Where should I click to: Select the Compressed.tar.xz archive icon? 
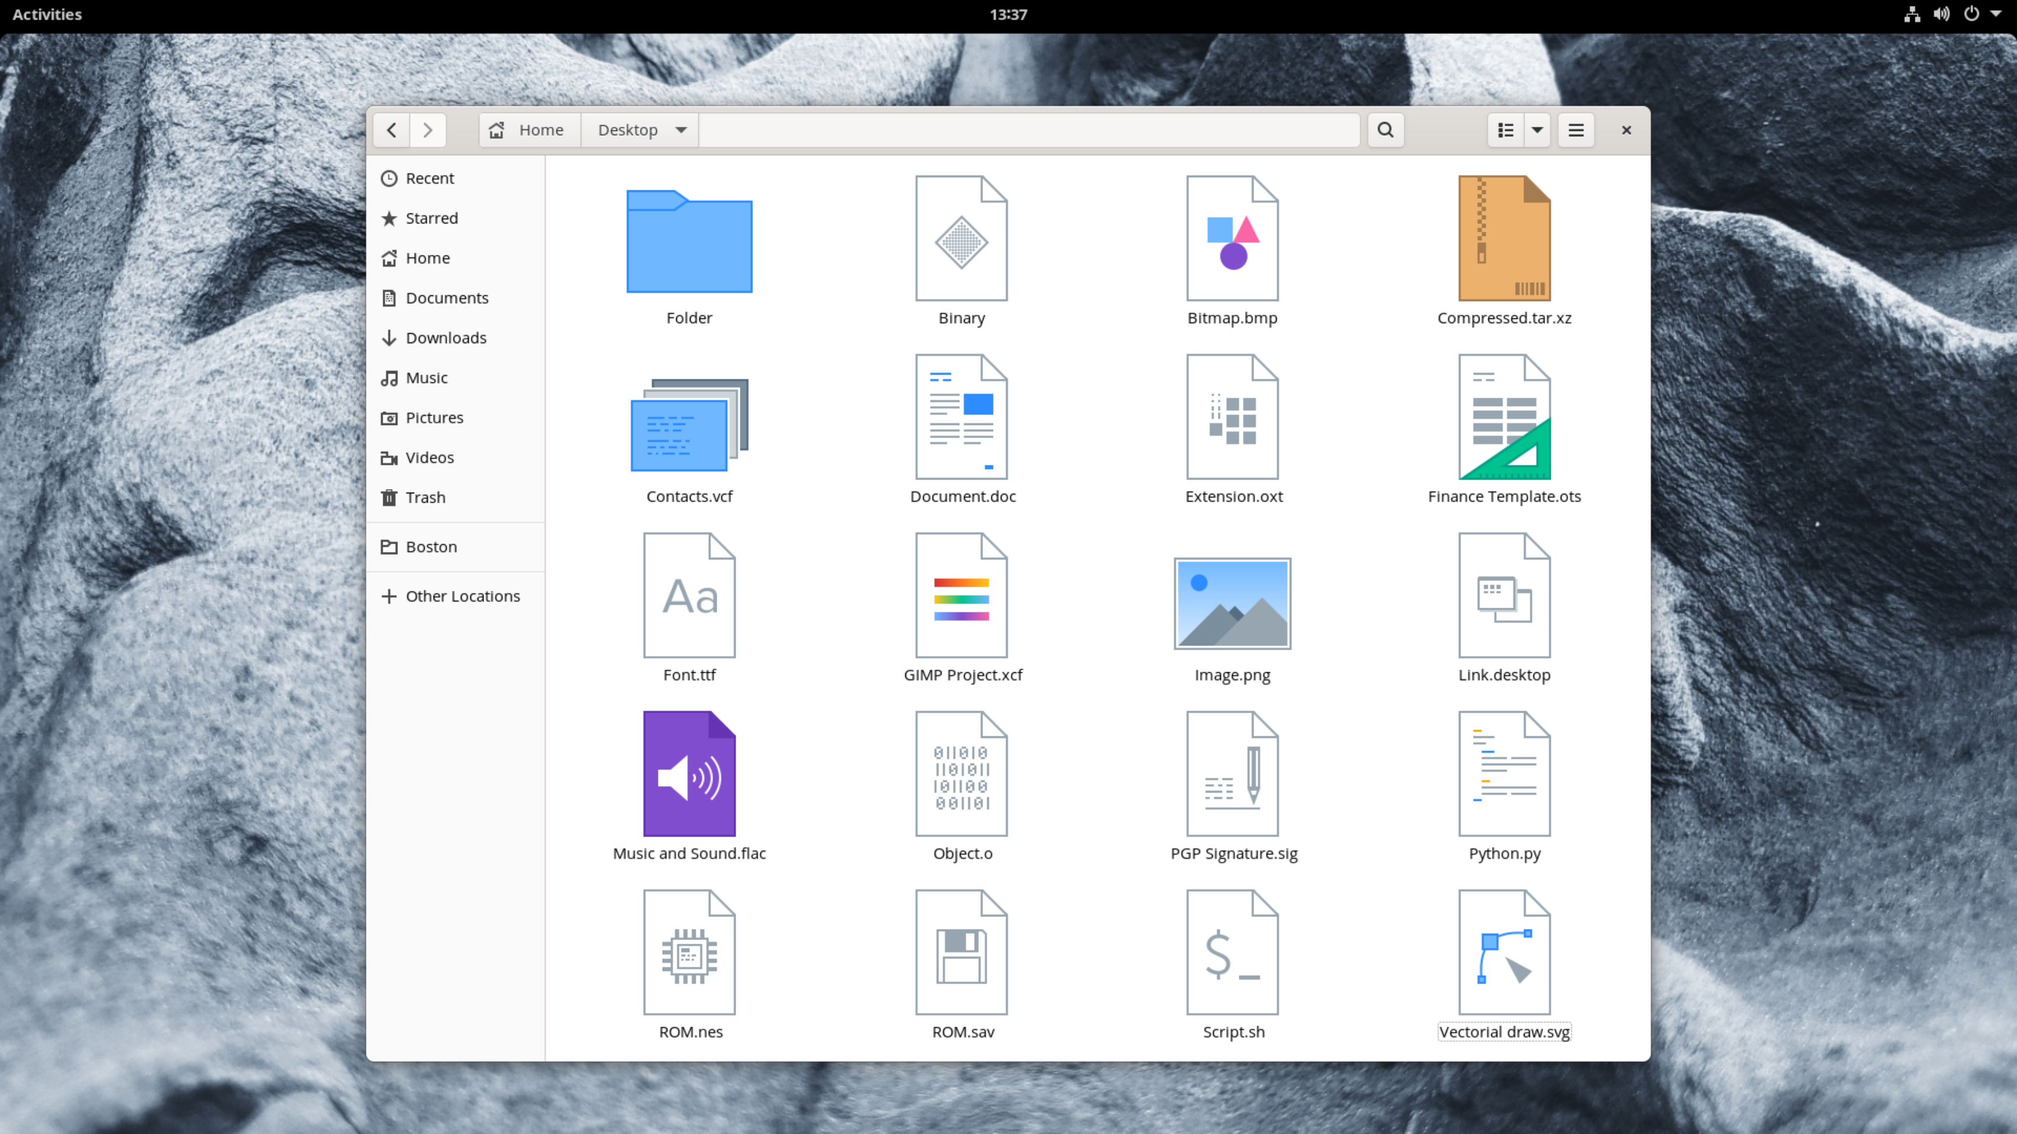1503,239
